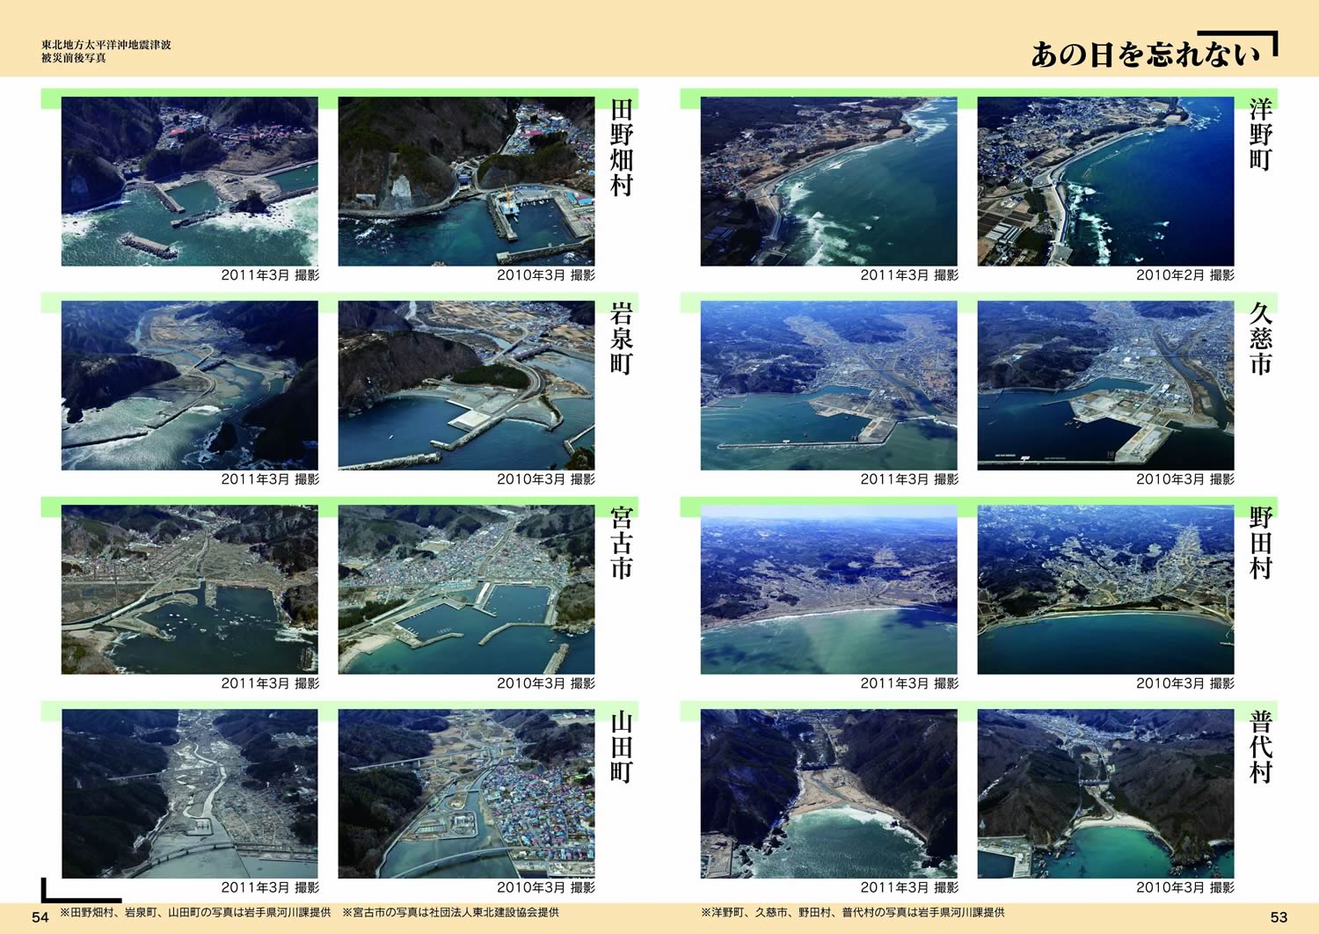1319x934 pixels.
Task: Click the header text 東北地方太平洋沖地震津波
Action: click(x=106, y=45)
